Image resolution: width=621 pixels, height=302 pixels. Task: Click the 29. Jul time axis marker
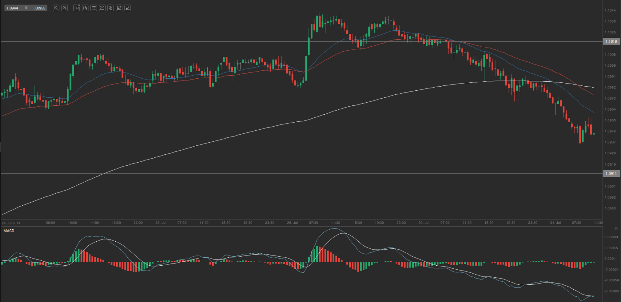(x=292, y=223)
